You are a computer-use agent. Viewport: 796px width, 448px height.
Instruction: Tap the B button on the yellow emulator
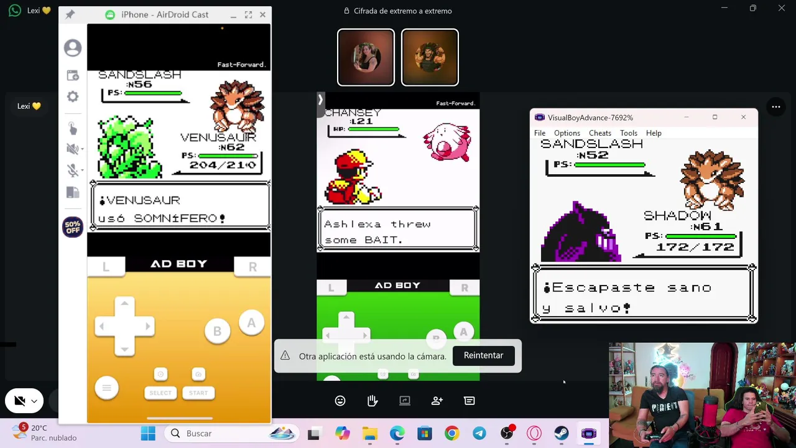pyautogui.click(x=217, y=331)
